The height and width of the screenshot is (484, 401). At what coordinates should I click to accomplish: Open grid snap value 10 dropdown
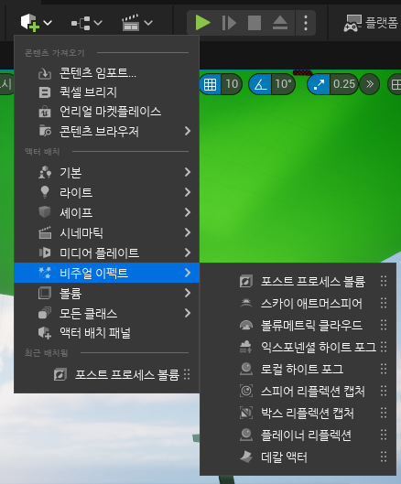[x=232, y=84]
